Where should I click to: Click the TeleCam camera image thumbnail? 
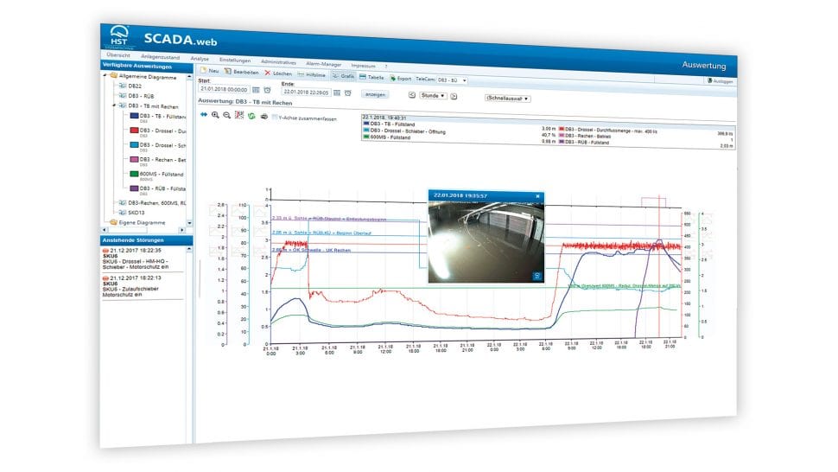(x=486, y=241)
